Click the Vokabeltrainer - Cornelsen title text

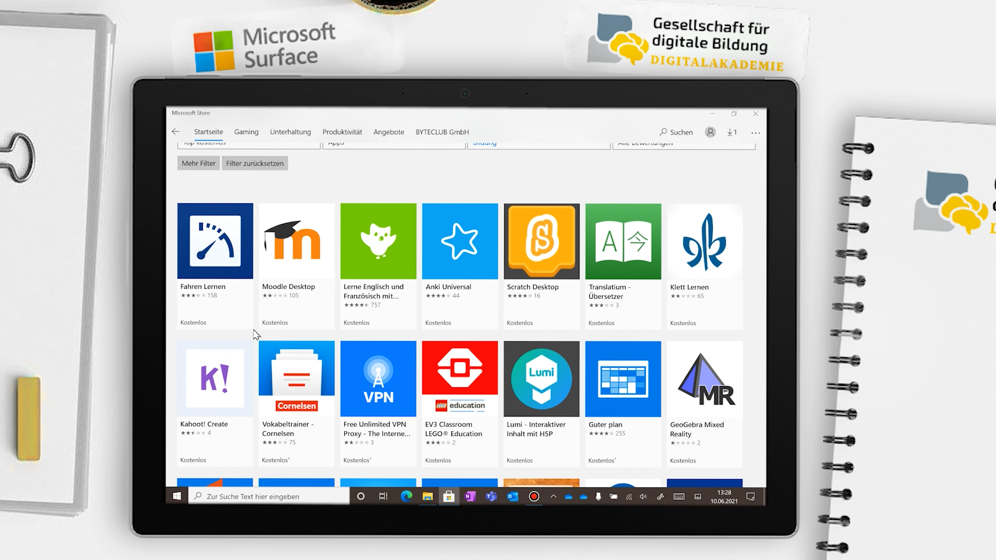[x=288, y=428]
